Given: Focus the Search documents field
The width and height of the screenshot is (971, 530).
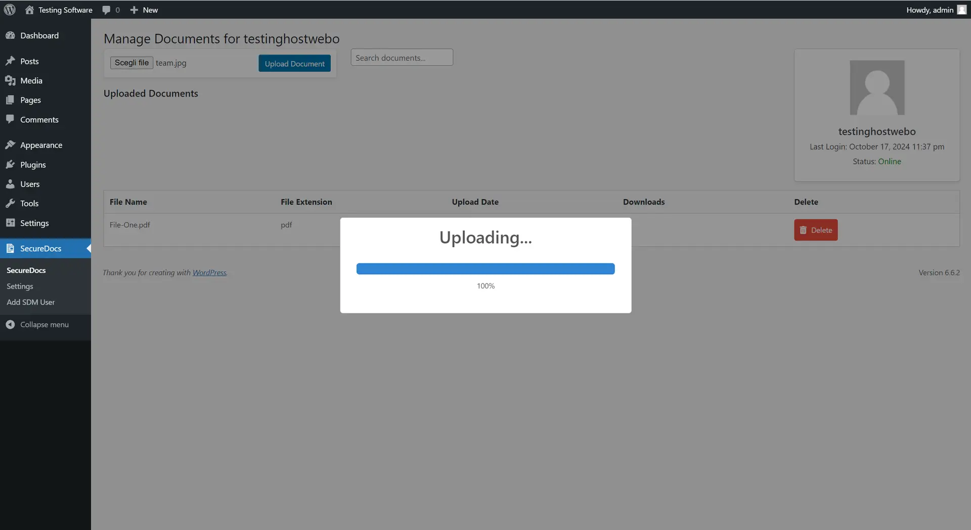Looking at the screenshot, I should pyautogui.click(x=402, y=58).
